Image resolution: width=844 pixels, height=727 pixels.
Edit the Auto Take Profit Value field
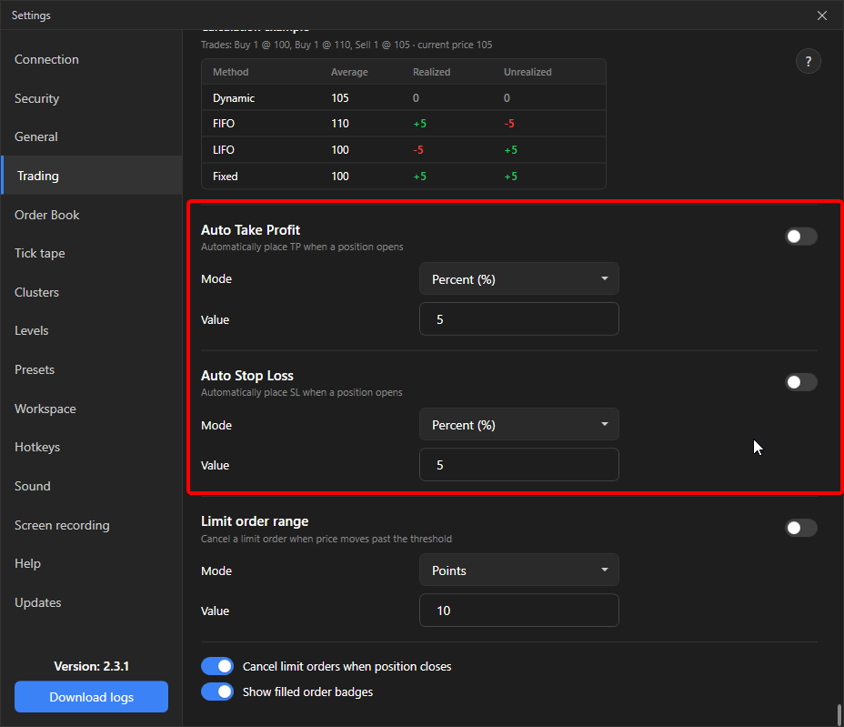(x=519, y=318)
